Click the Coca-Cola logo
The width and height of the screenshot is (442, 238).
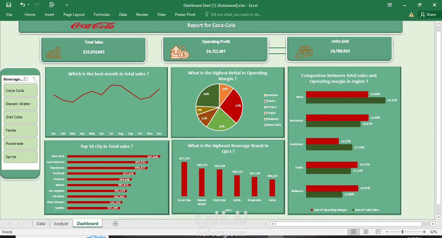pyautogui.click(x=93, y=26)
